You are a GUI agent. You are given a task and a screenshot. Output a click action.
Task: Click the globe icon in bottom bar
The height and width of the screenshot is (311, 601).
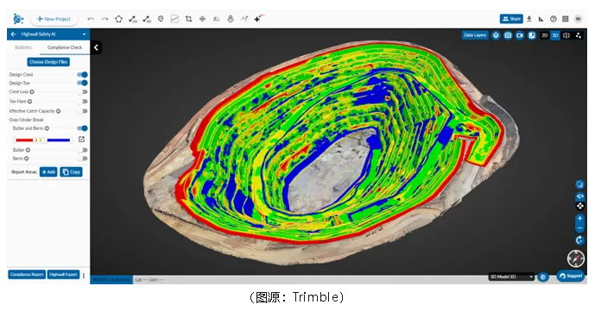pos(543,277)
